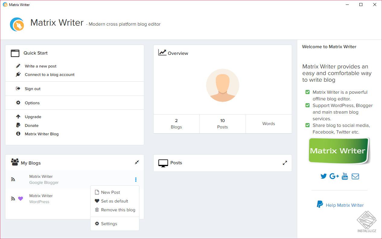The width and height of the screenshot is (382, 239).
Task: Click the title bar app icon
Action: [5, 5]
